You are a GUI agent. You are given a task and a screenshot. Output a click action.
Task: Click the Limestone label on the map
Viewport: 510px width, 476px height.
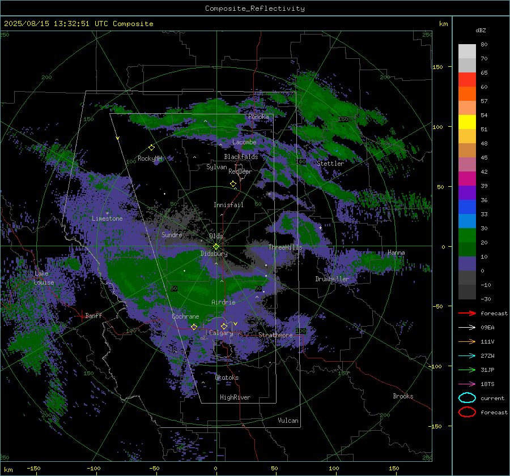tap(107, 218)
